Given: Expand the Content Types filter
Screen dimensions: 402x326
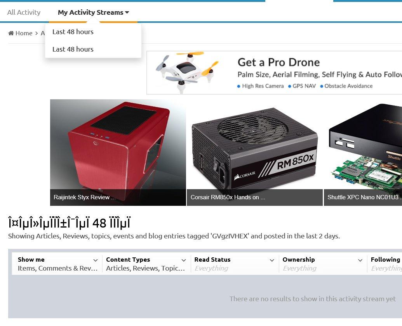Looking at the screenshot, I should 146,264.
